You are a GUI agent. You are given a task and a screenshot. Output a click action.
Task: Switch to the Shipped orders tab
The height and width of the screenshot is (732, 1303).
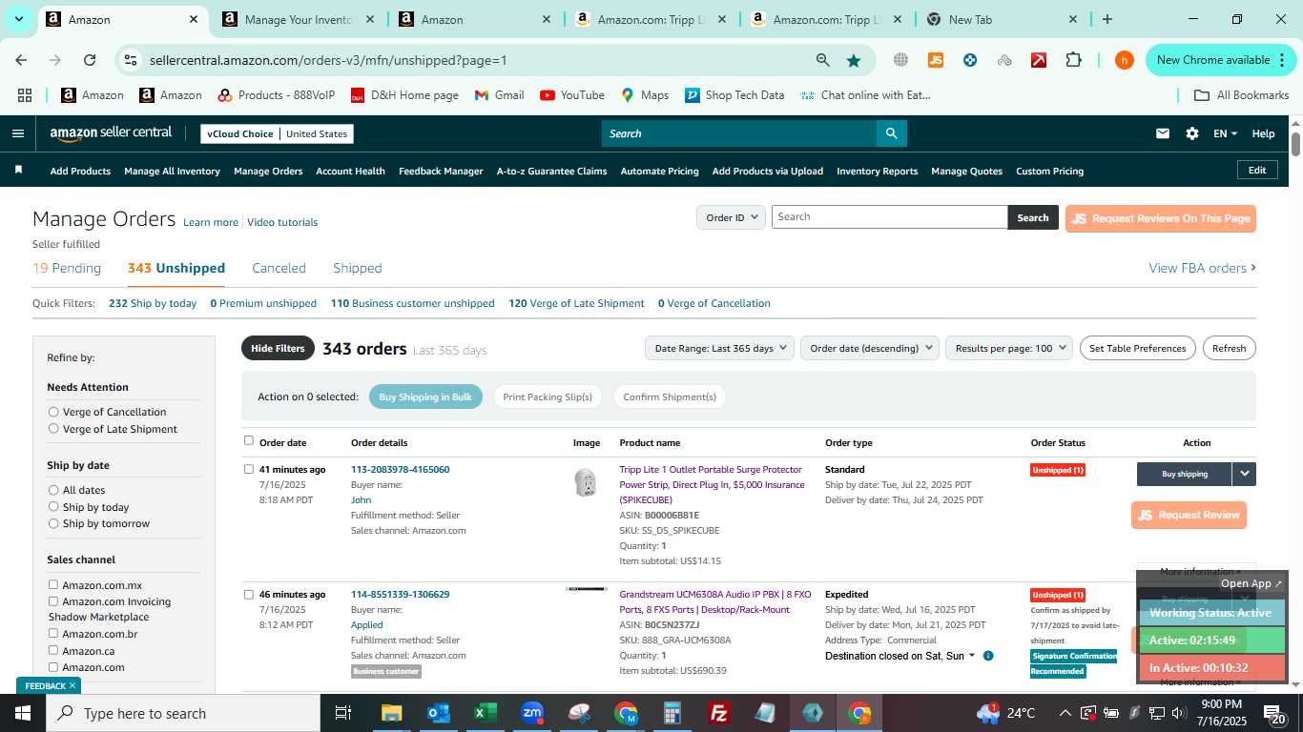[x=358, y=268]
